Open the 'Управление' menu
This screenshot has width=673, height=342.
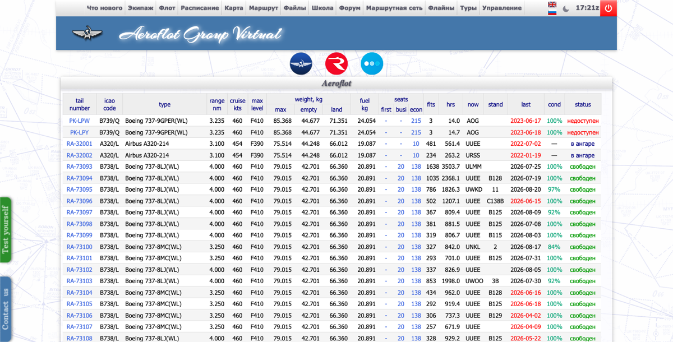pyautogui.click(x=502, y=8)
